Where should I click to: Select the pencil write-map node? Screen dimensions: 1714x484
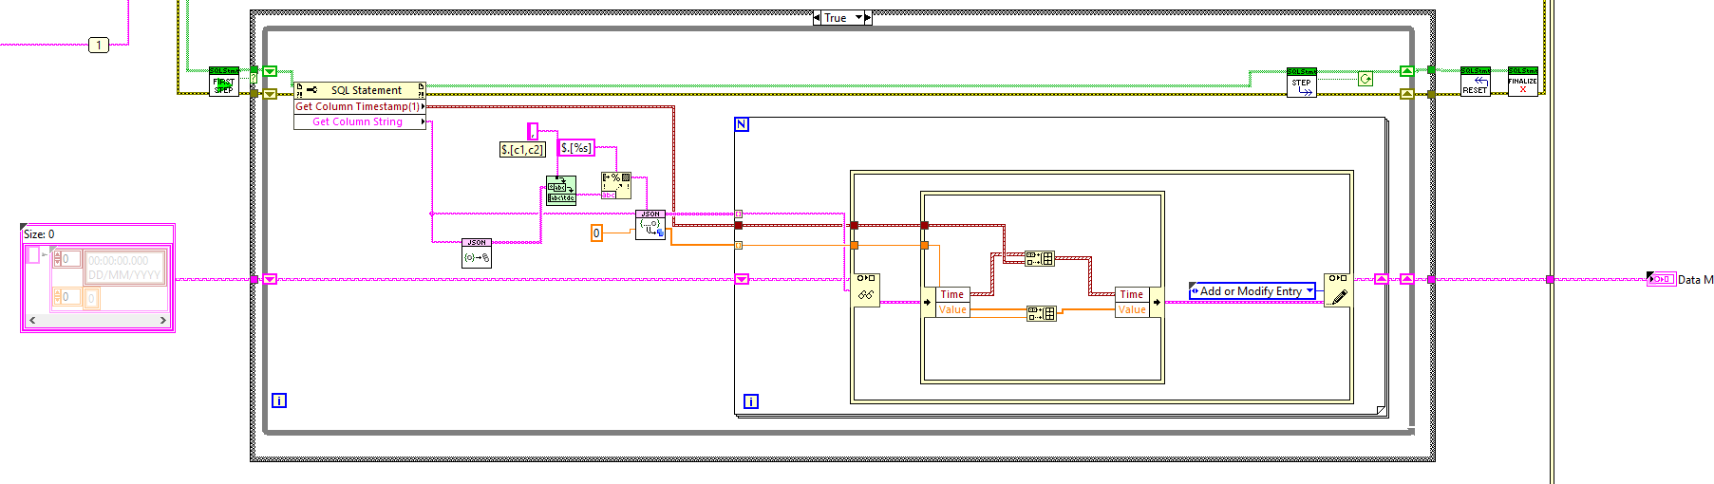pos(1339,289)
